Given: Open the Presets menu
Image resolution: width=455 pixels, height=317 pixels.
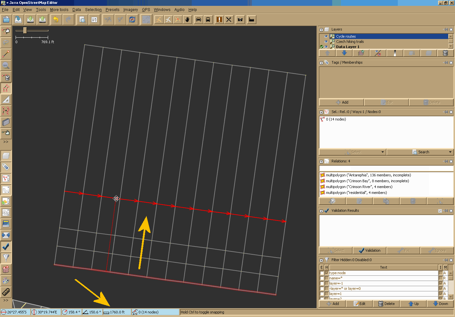Looking at the screenshot, I should [112, 10].
